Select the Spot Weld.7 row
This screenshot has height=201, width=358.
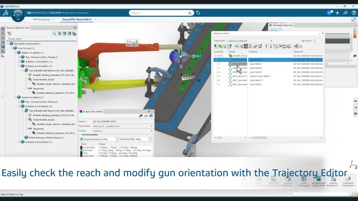pos(268,64)
